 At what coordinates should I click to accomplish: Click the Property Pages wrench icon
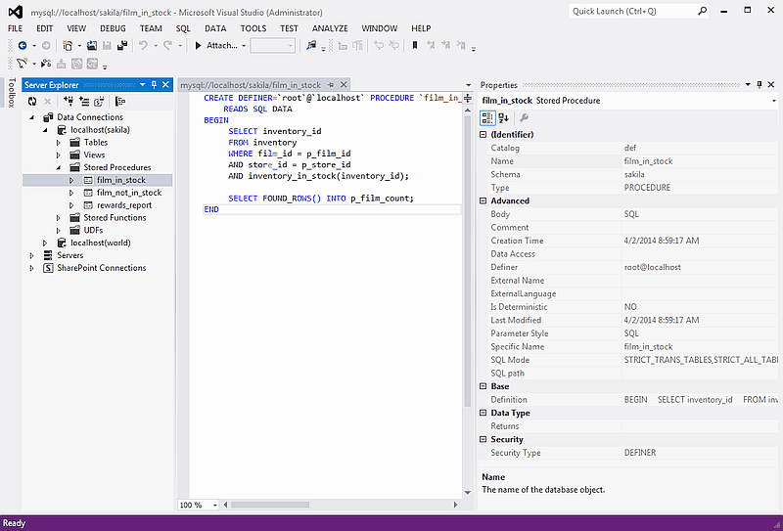(x=524, y=118)
